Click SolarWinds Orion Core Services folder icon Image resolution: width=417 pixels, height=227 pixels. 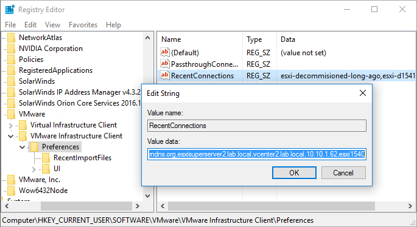click(x=12, y=103)
